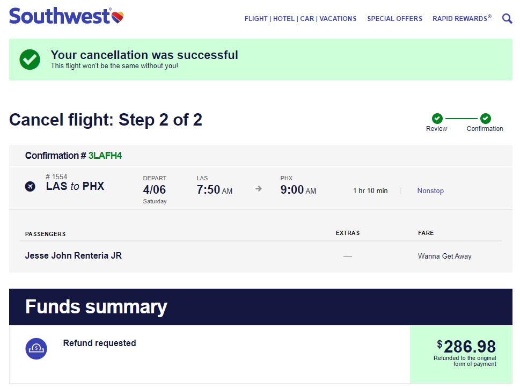Click the arrow between LAS and PHX times
Viewport: 520px width, 389px height.
[259, 188]
